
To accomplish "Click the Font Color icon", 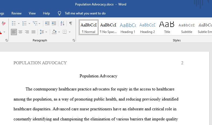I will (x=1, y=32).
